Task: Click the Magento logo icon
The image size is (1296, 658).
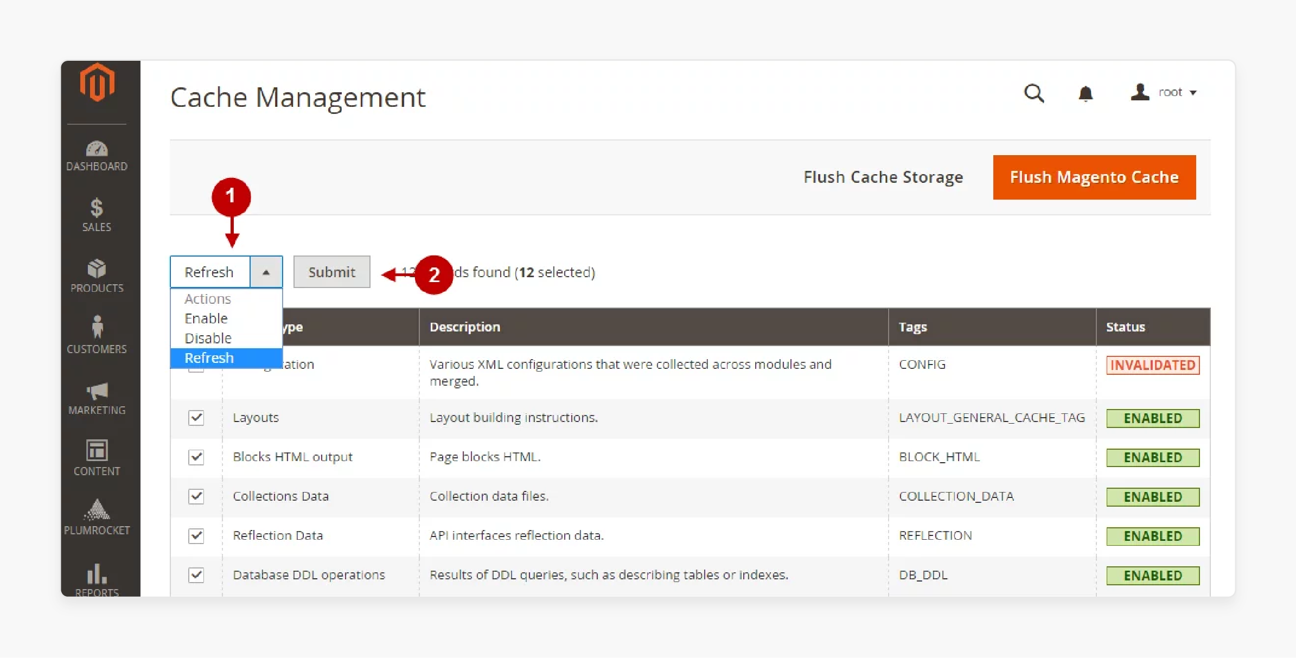Action: (97, 82)
